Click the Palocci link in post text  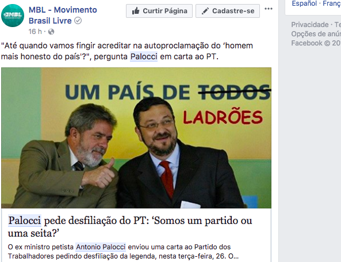144,56
